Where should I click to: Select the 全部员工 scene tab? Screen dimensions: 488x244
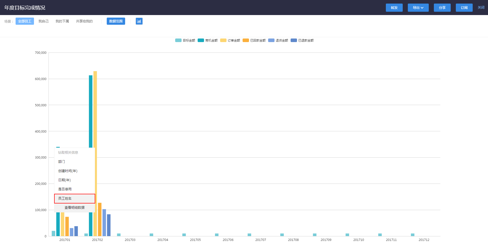point(25,21)
